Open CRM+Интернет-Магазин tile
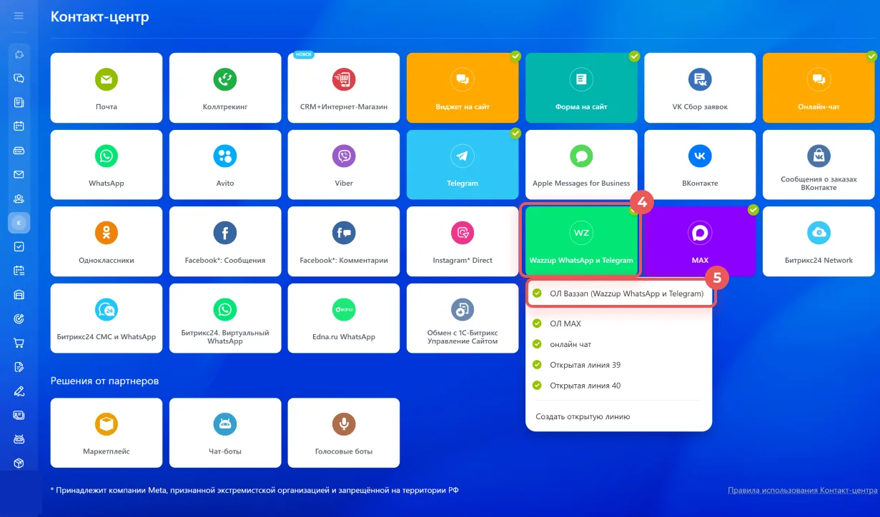The height and width of the screenshot is (517, 880). click(344, 87)
